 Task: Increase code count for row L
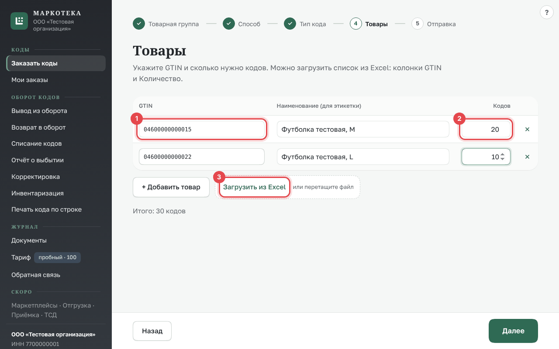pos(503,154)
